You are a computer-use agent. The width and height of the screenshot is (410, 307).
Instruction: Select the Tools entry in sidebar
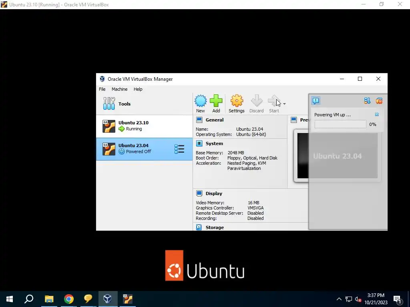pyautogui.click(x=144, y=104)
